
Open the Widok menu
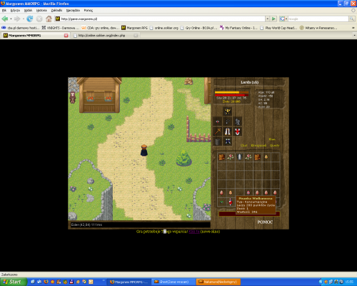(x=28, y=10)
